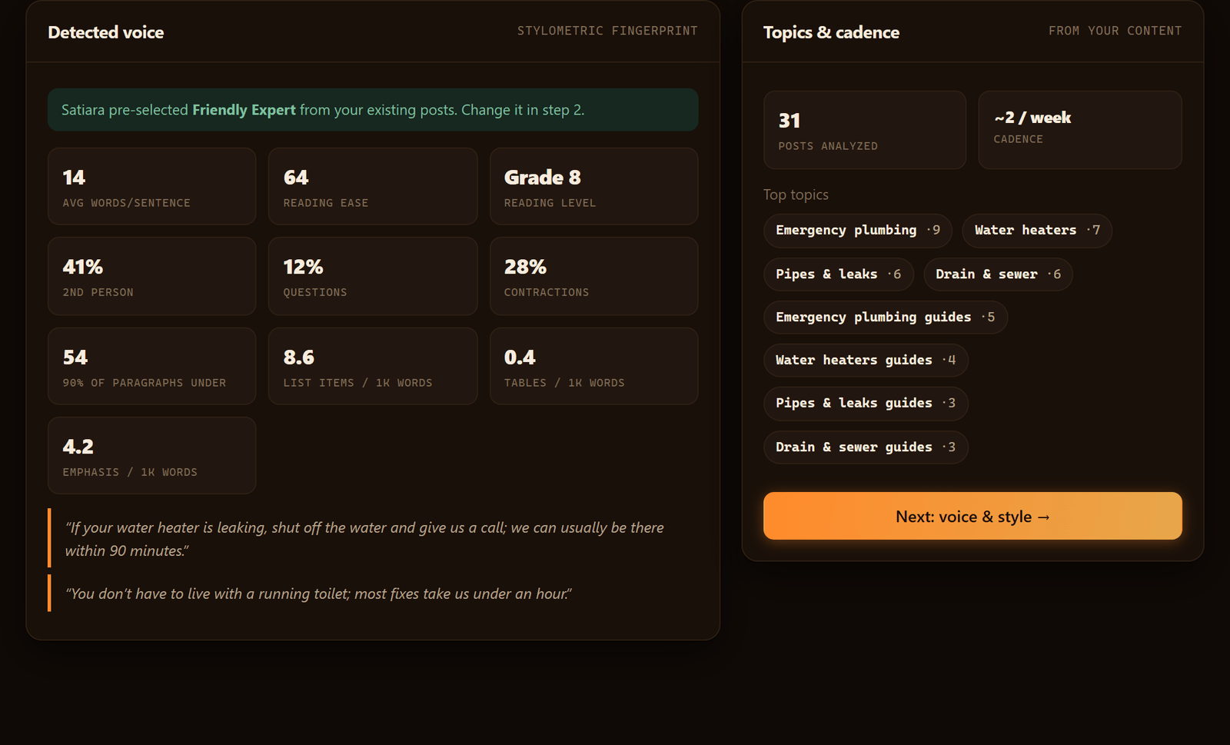1230x745 pixels.
Task: Click the ~2 / week cadence card
Action: [1080, 130]
